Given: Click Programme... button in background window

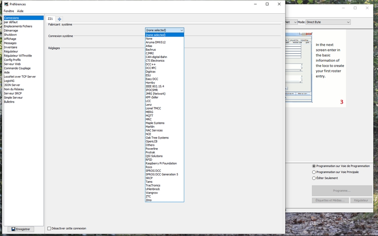Looking at the screenshot, I should (x=342, y=191).
